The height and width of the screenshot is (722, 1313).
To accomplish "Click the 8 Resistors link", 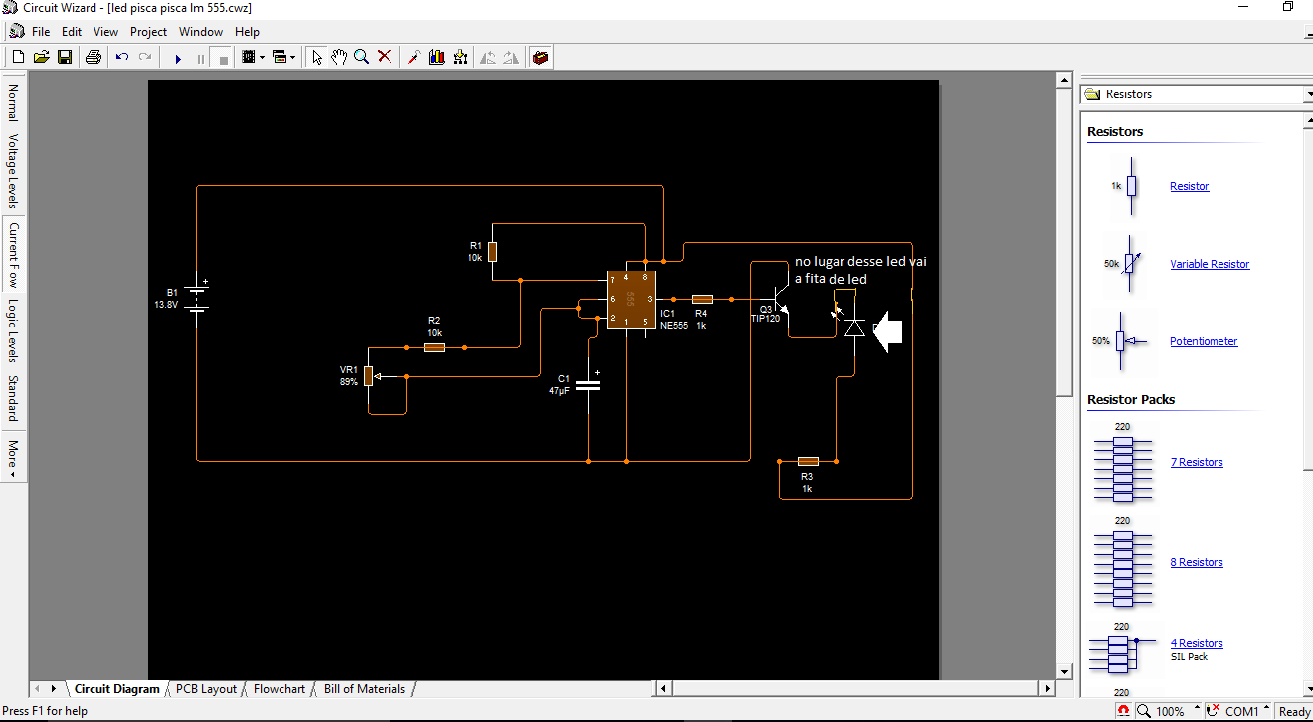I will pos(1197,563).
